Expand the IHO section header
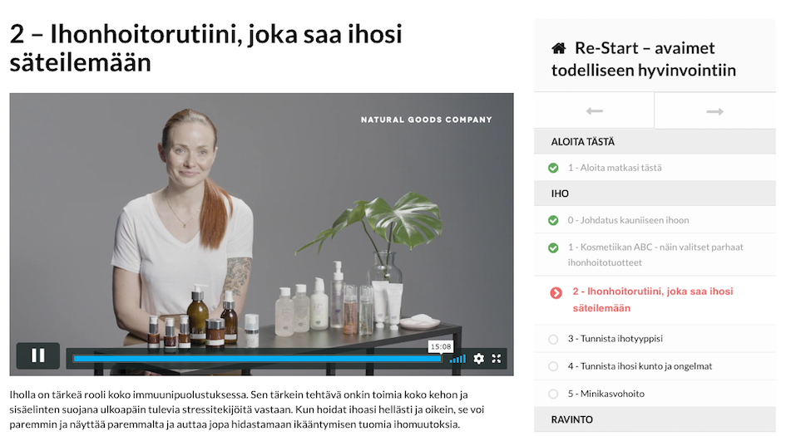The width and height of the screenshot is (786, 436). tap(655, 194)
